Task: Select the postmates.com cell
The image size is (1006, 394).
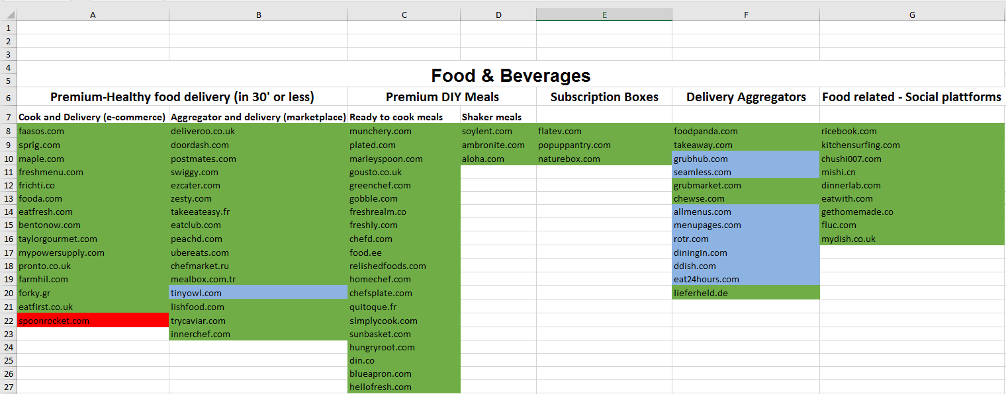Action: pyautogui.click(x=258, y=159)
